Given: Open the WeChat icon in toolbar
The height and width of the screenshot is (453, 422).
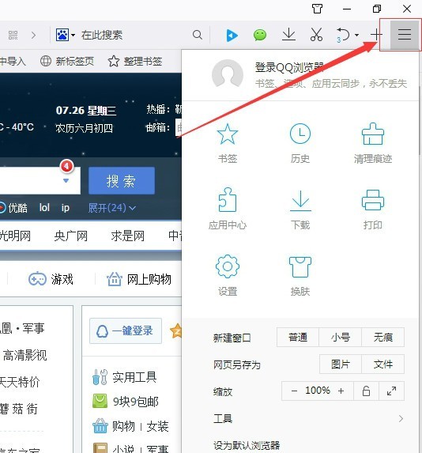Looking at the screenshot, I should 260,36.
